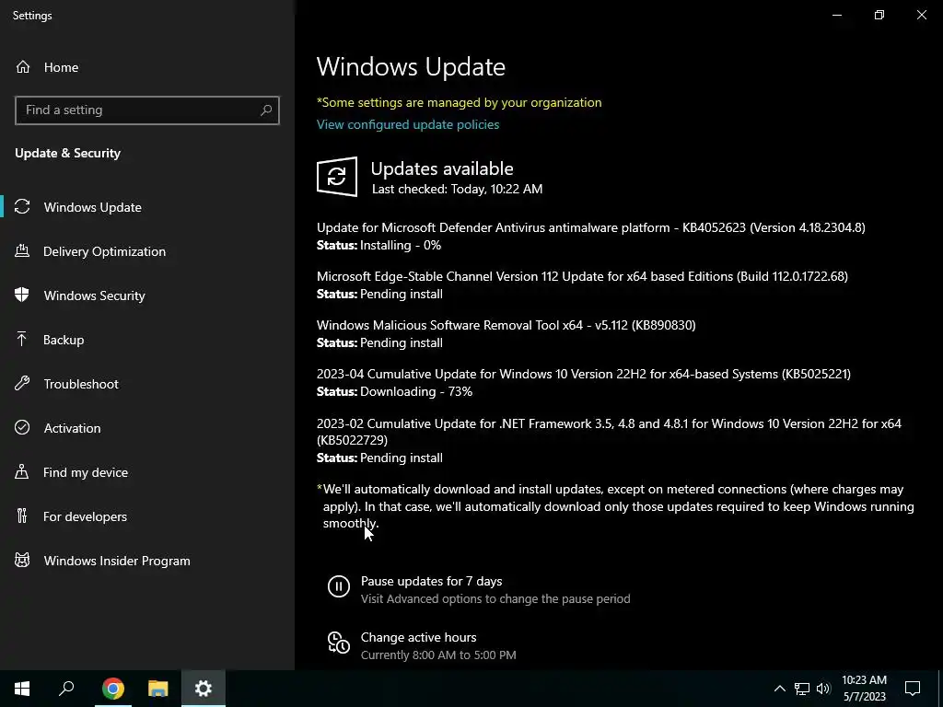Select Windows Update in sidebar
The width and height of the screenshot is (943, 707).
[147, 207]
